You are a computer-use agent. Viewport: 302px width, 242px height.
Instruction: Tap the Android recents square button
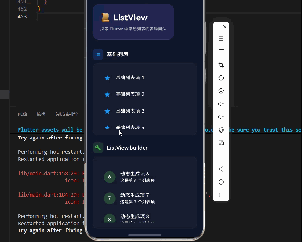[221, 195]
